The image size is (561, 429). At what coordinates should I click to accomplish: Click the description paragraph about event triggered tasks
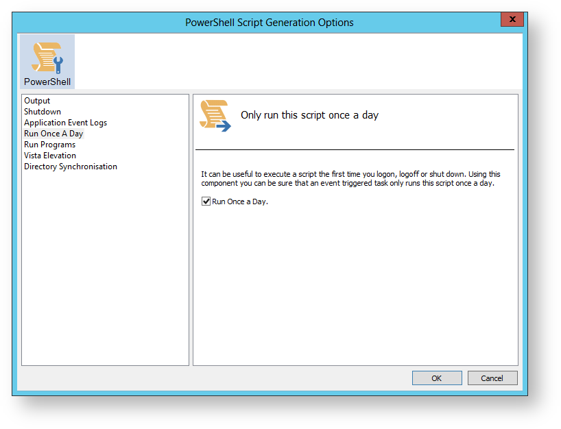point(350,178)
